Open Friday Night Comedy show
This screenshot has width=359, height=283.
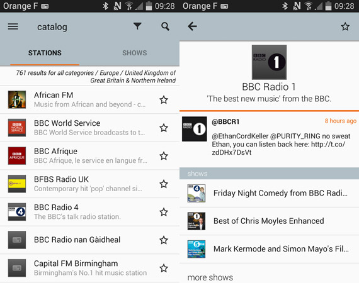[x=270, y=193]
